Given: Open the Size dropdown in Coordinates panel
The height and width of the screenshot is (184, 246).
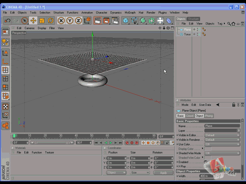Looking at the screenshot, I should pyautogui.click(x=140, y=173).
